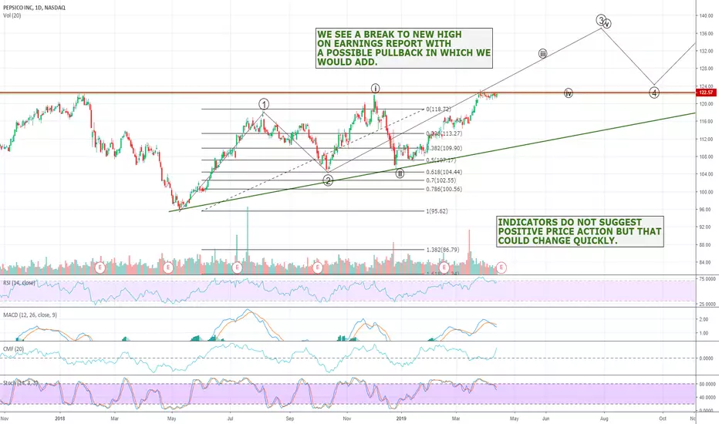Click the 116.00 price axis label

pyautogui.click(x=706, y=122)
